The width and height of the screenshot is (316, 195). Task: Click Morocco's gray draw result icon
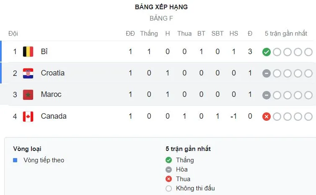click(266, 95)
